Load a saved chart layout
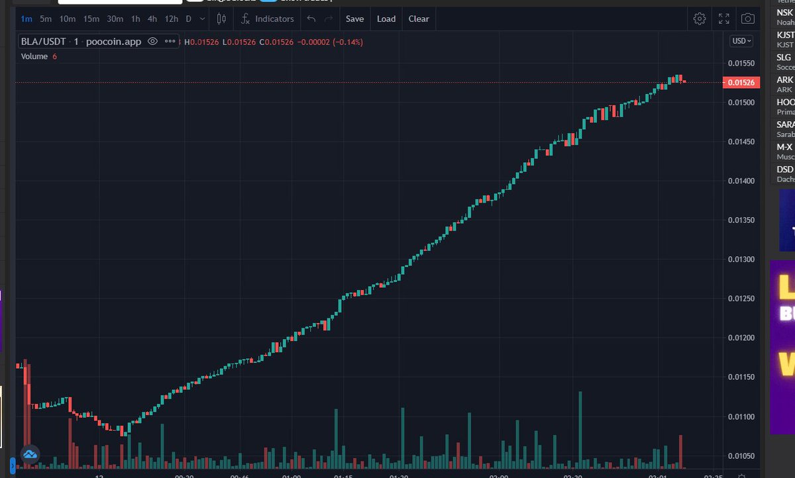The width and height of the screenshot is (795, 478). click(386, 19)
